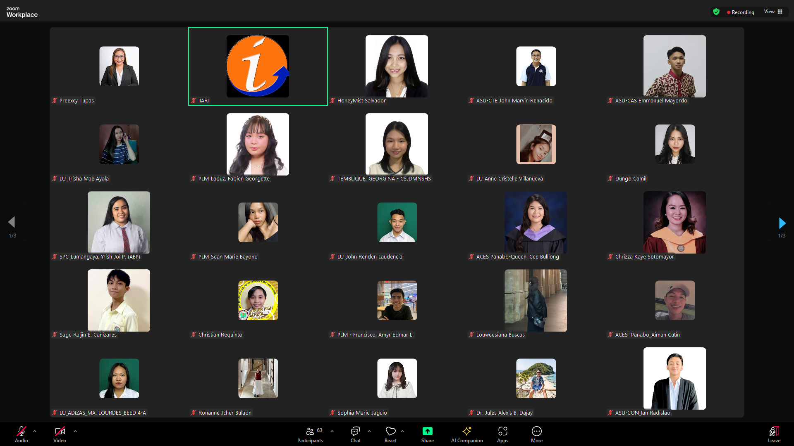Expand the audio settings arrow

[35, 431]
